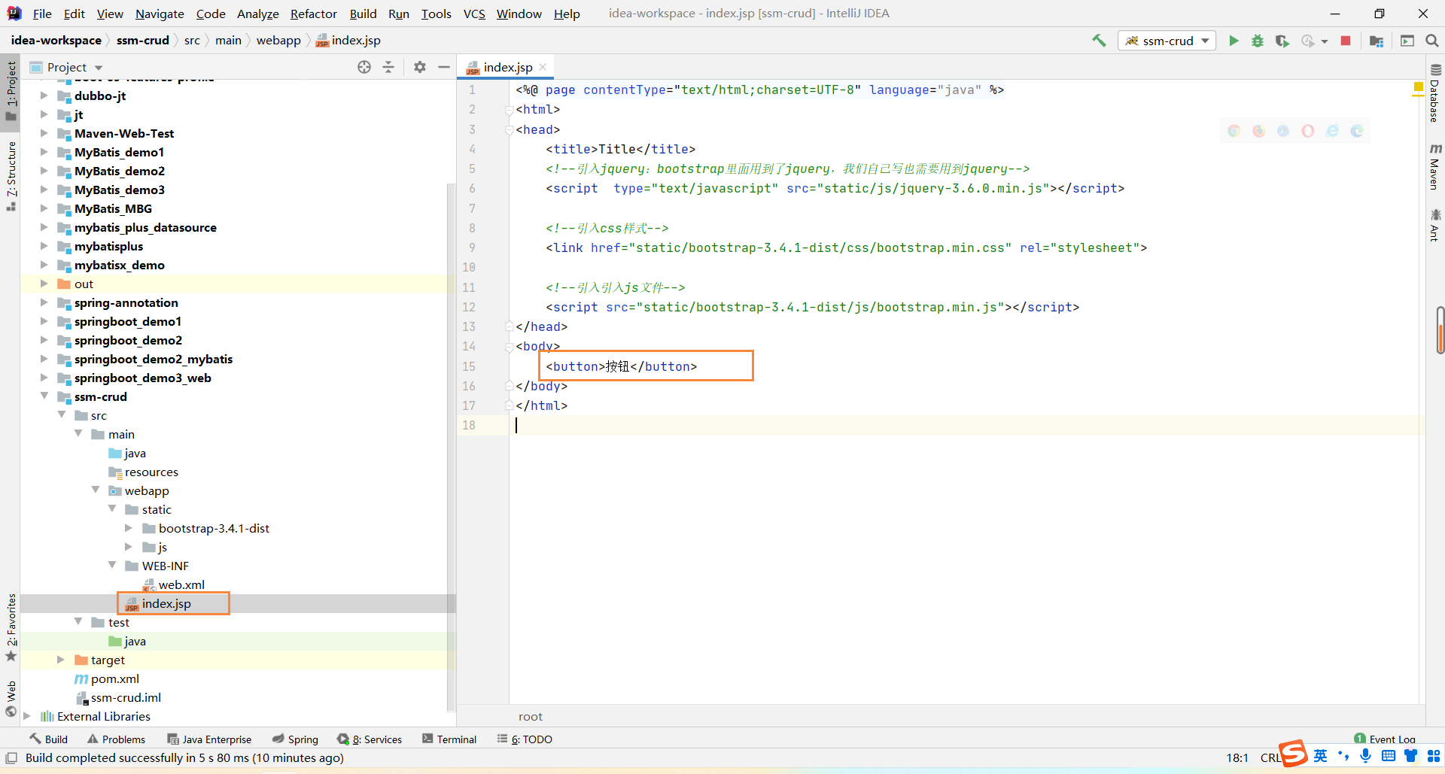Click the webapp breadcrumb
The width and height of the screenshot is (1445, 774).
click(278, 41)
